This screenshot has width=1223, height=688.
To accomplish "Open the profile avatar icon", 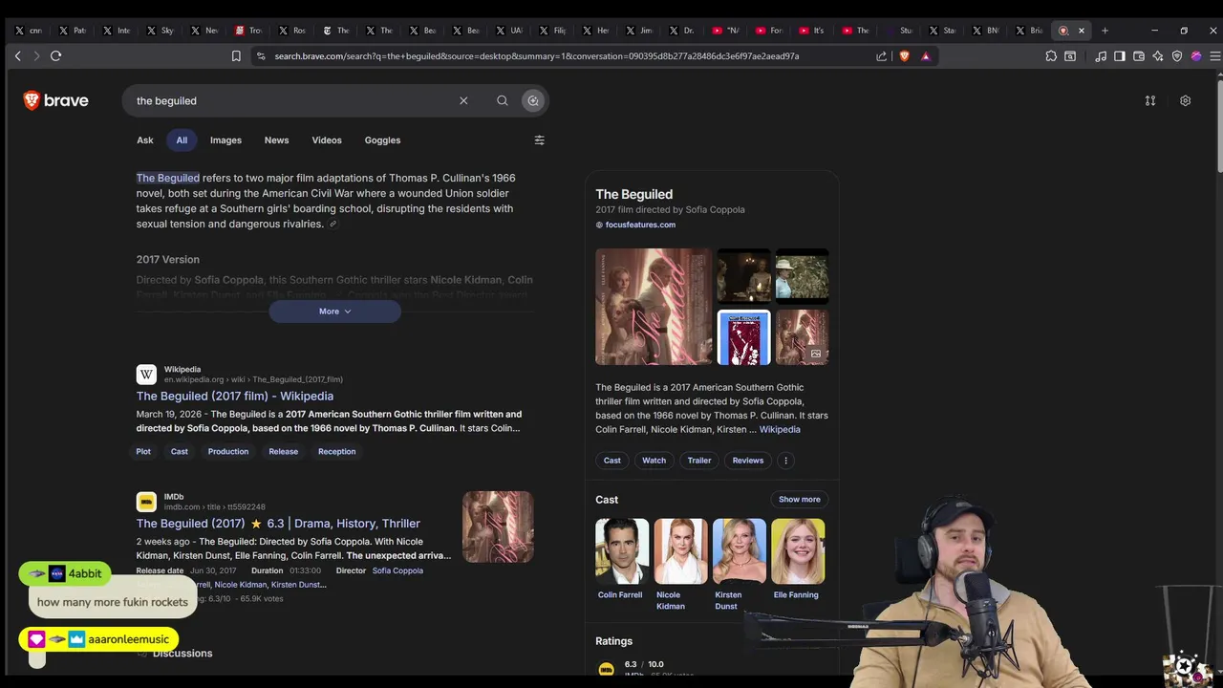I will coord(1196,56).
